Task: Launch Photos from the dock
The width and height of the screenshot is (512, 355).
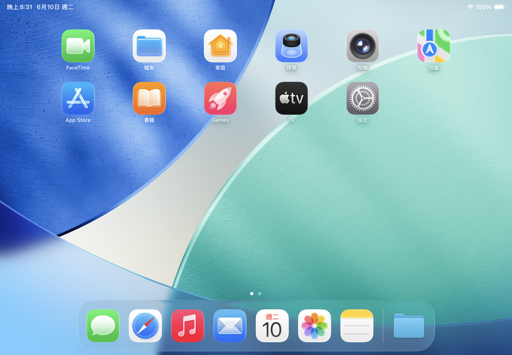Action: (314, 326)
